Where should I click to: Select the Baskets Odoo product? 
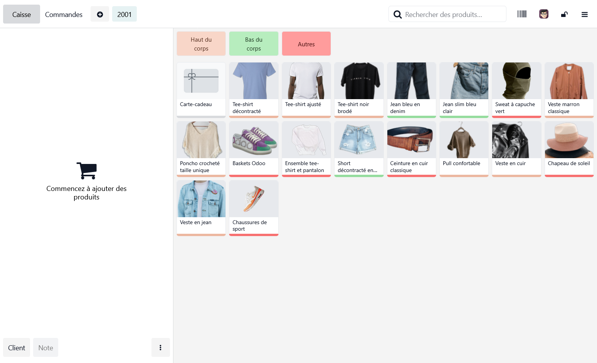pos(254,149)
